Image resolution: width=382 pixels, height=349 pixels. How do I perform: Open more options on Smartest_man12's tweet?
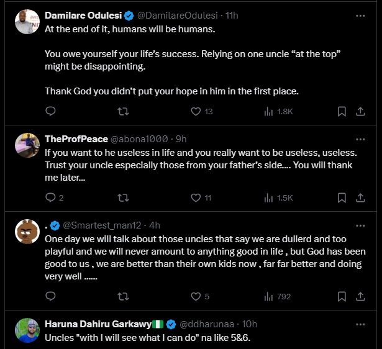pos(360,225)
